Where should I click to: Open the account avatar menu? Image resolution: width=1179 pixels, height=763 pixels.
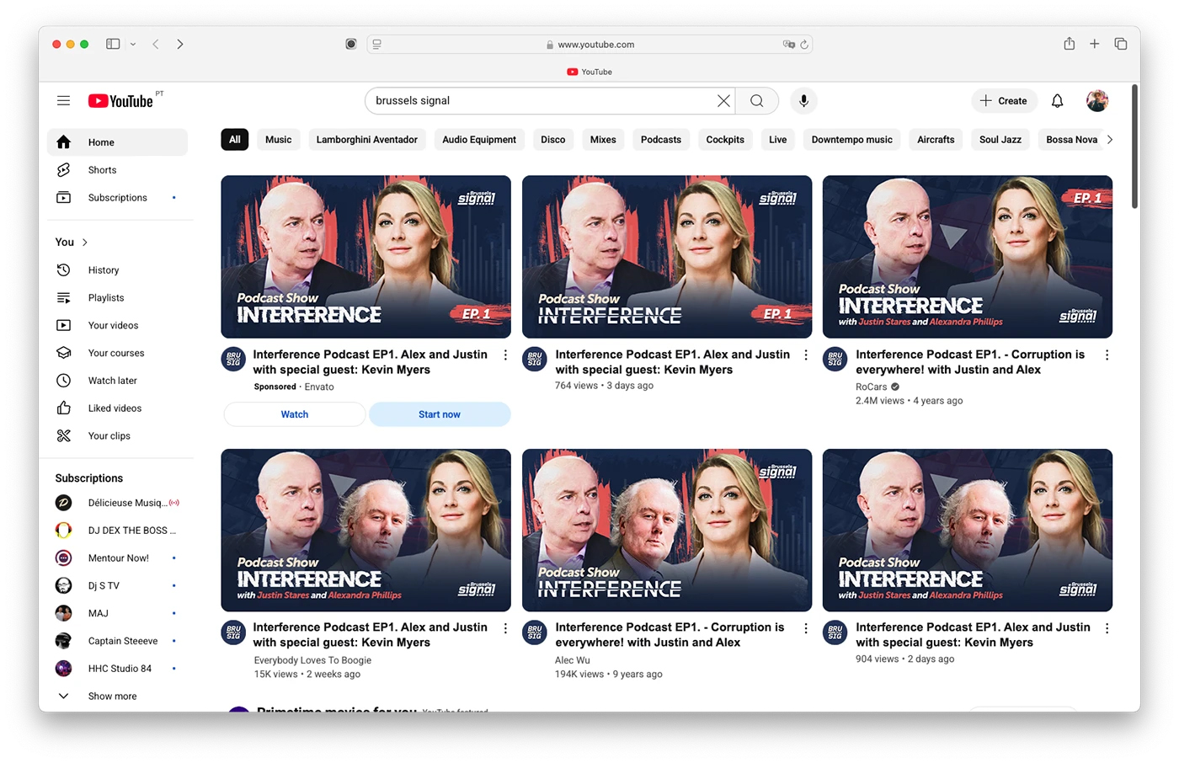(x=1096, y=101)
